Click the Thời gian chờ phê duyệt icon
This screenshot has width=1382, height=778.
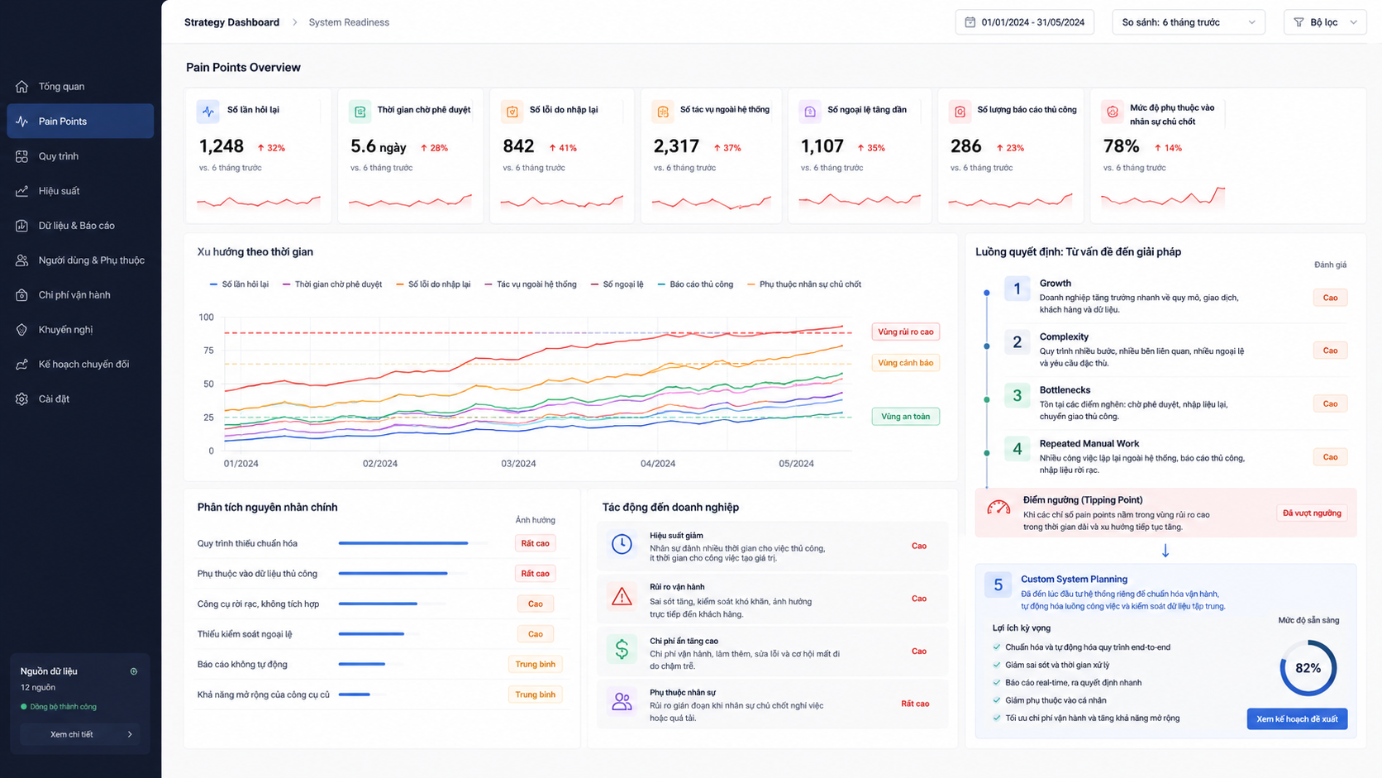(x=360, y=111)
